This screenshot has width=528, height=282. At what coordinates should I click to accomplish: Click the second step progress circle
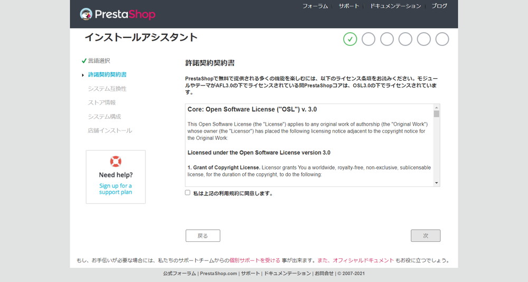click(369, 39)
